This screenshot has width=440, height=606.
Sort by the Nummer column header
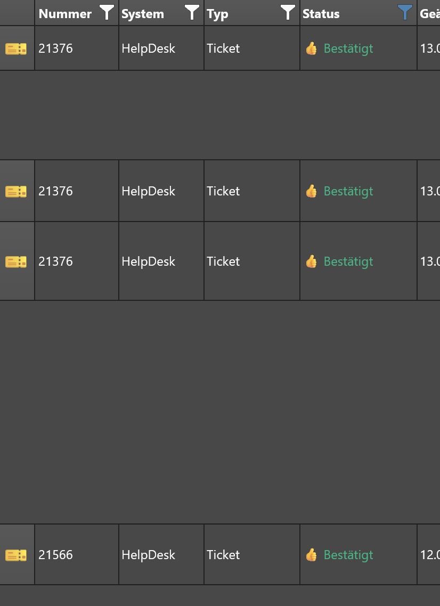click(x=65, y=14)
